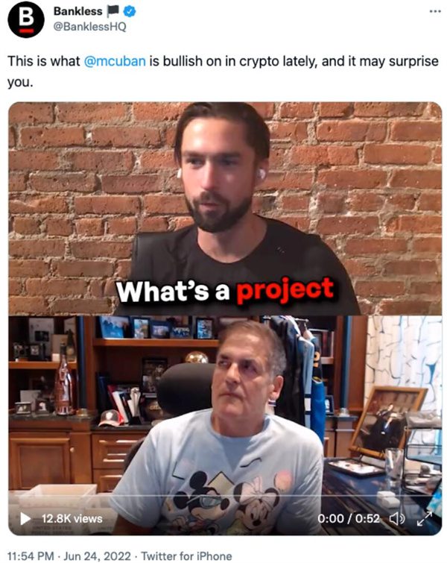
Task: Click the tweet text starting "This is what"
Action: click(223, 71)
